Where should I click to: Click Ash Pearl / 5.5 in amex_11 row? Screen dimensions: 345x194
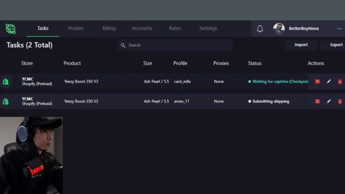156,101
